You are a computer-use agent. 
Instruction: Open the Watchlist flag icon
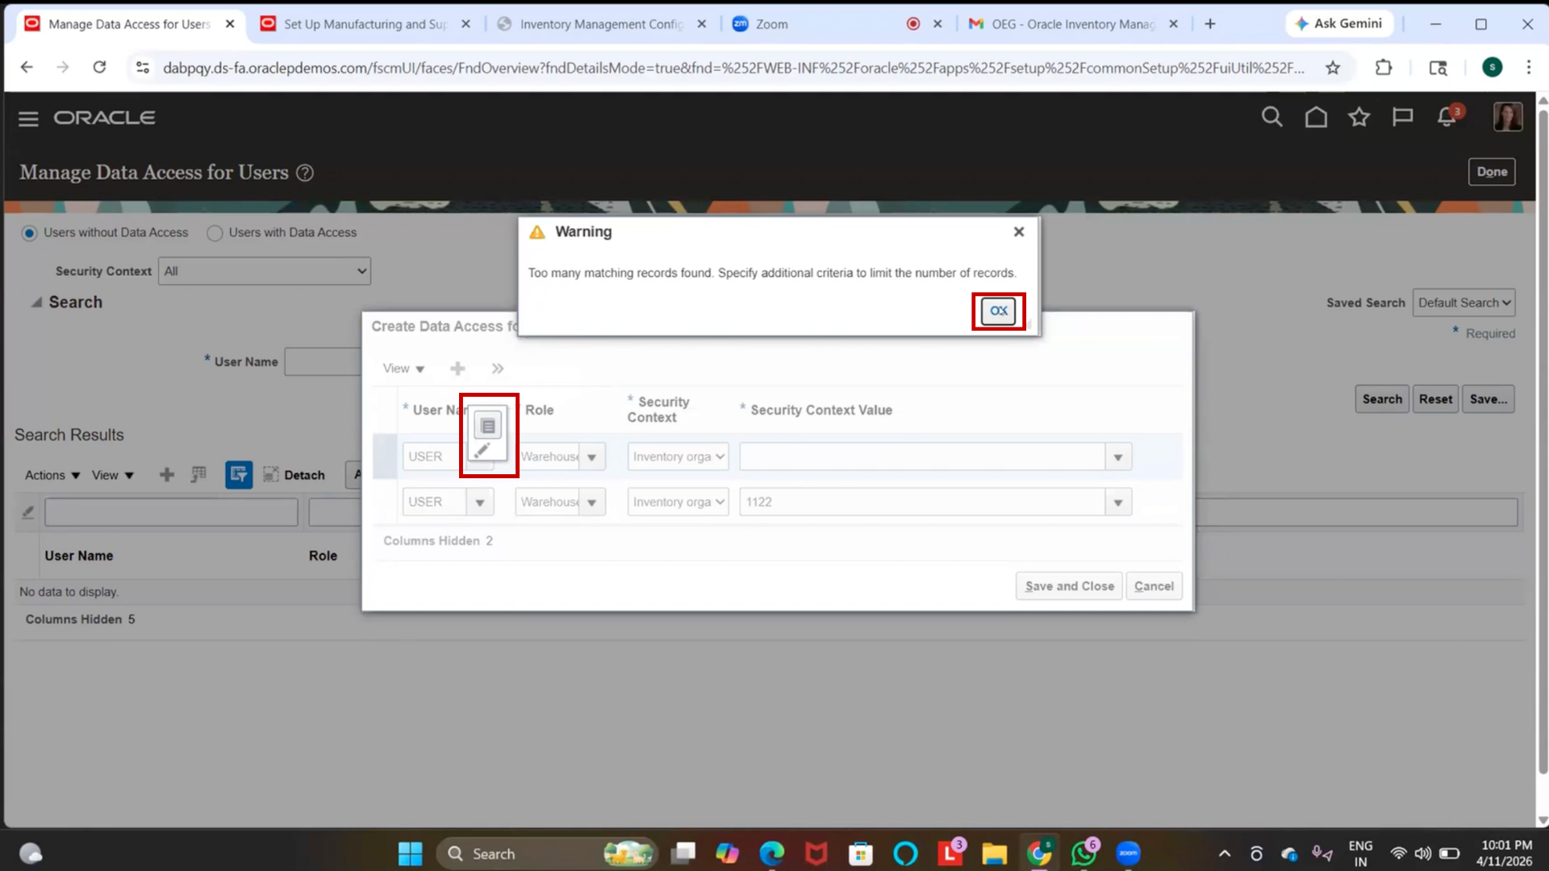[1402, 117]
